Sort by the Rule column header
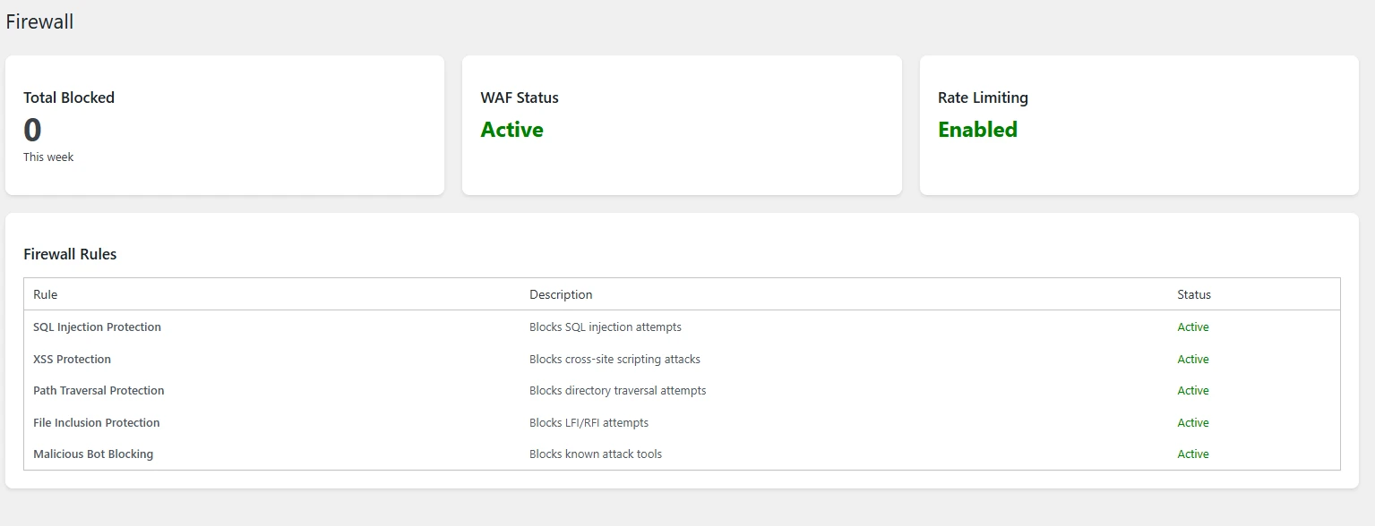1375x526 pixels. [45, 294]
